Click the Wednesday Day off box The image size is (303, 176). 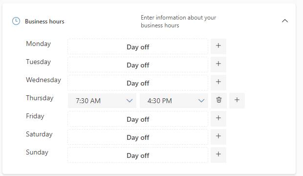coord(138,83)
